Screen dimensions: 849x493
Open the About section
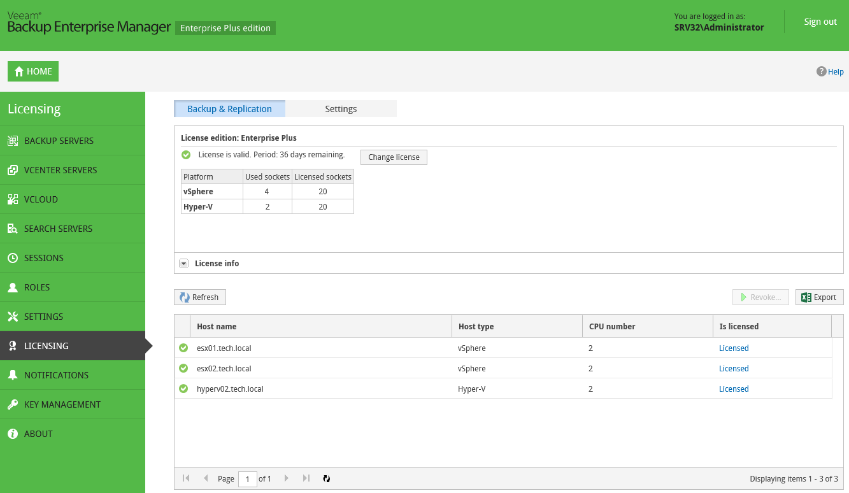click(73, 434)
